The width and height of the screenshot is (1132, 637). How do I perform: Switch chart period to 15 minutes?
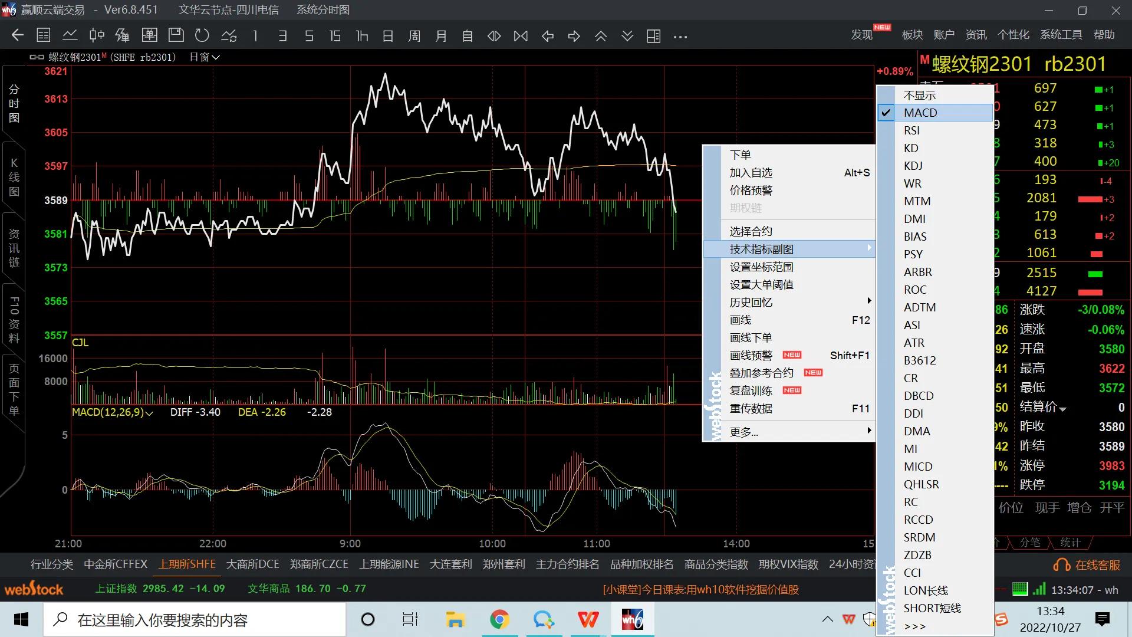point(335,35)
